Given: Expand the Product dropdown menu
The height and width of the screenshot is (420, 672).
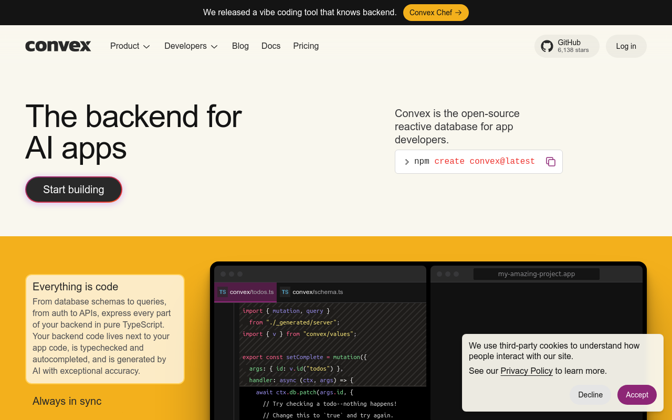Looking at the screenshot, I should (x=130, y=46).
